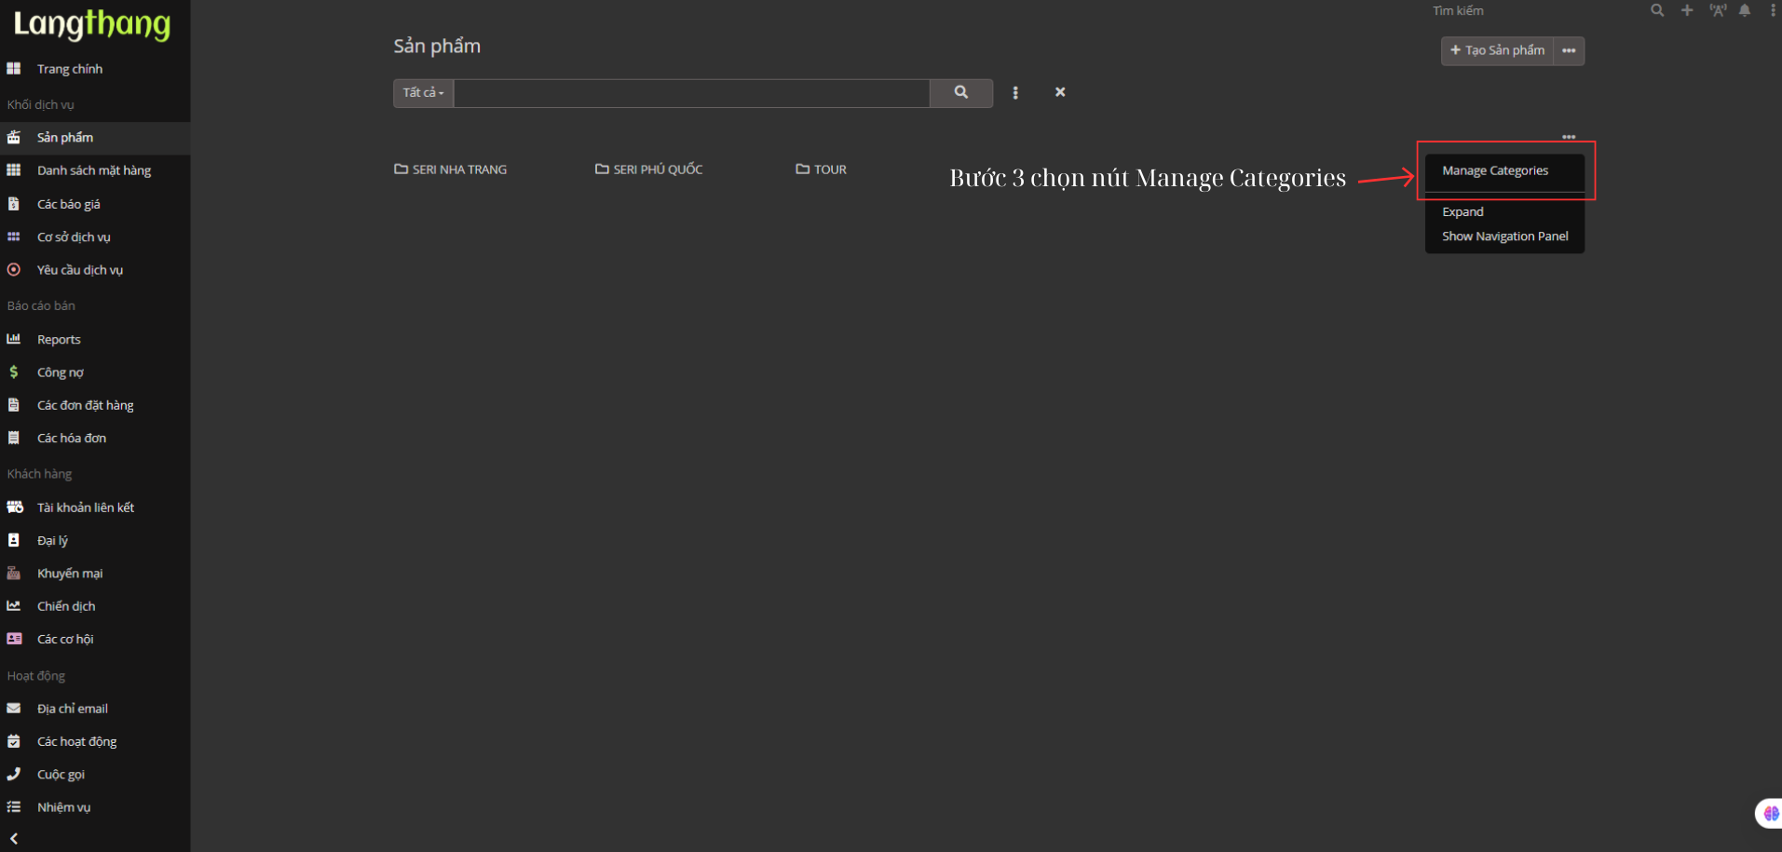Open the notifications bell icon

click(1745, 10)
